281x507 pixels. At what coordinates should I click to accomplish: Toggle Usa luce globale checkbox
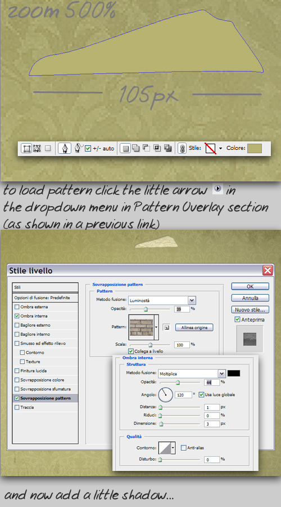pos(202,394)
